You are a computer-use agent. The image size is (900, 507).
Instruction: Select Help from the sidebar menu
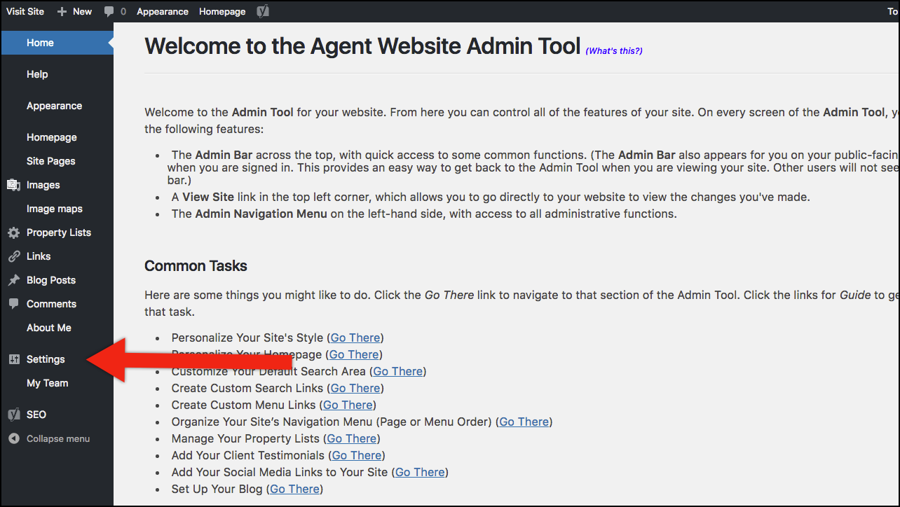[x=36, y=74]
